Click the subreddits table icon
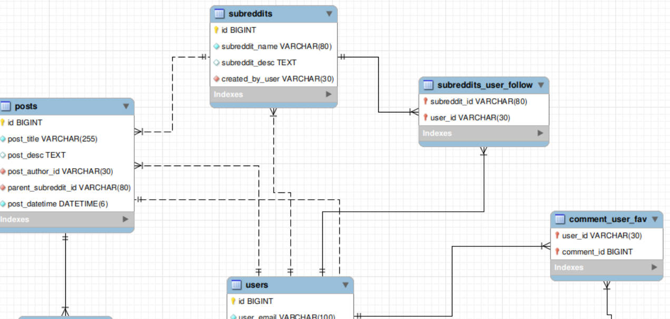This screenshot has width=670, height=319. click(220, 14)
